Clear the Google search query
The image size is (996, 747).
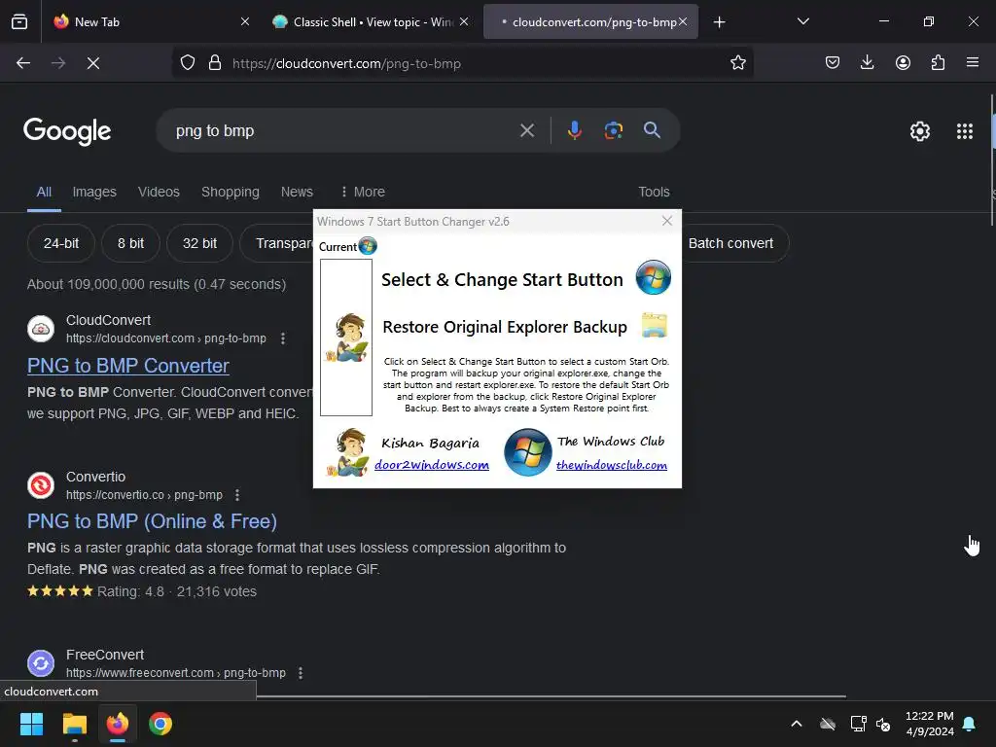(x=527, y=131)
